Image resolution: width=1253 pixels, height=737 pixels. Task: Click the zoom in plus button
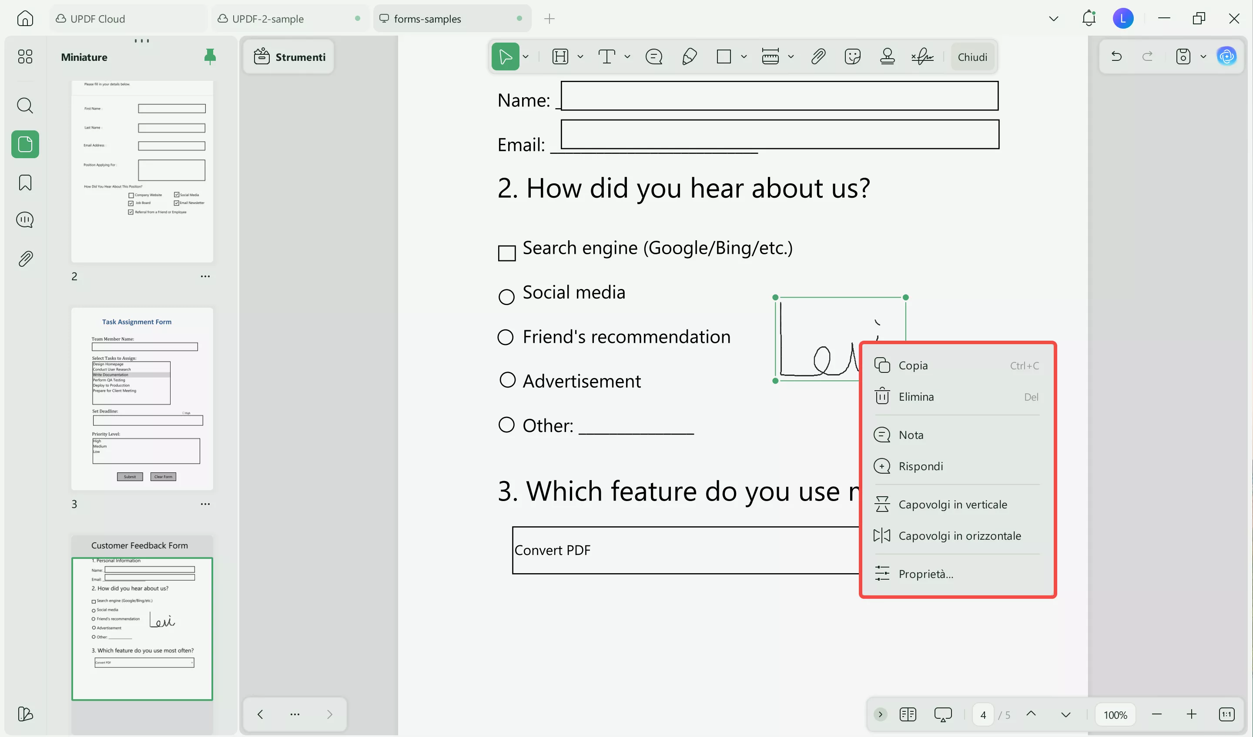tap(1191, 714)
